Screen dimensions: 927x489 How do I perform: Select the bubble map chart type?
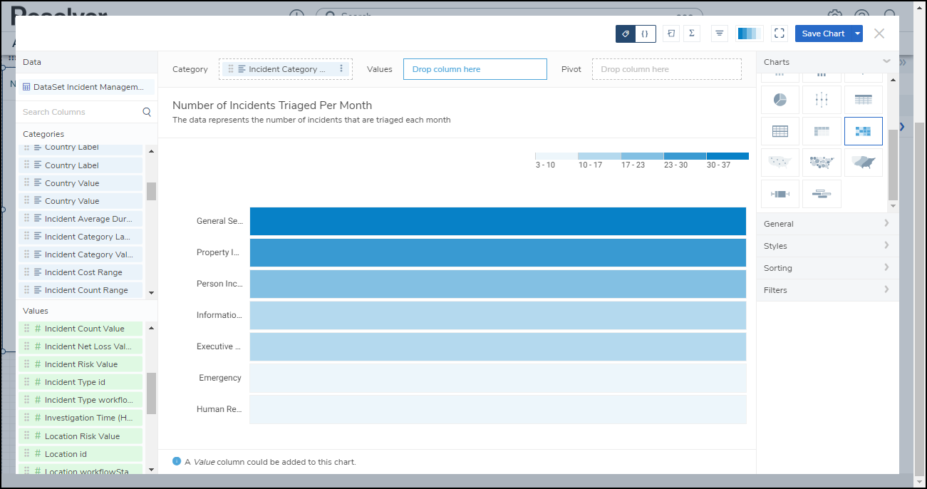[822, 163]
